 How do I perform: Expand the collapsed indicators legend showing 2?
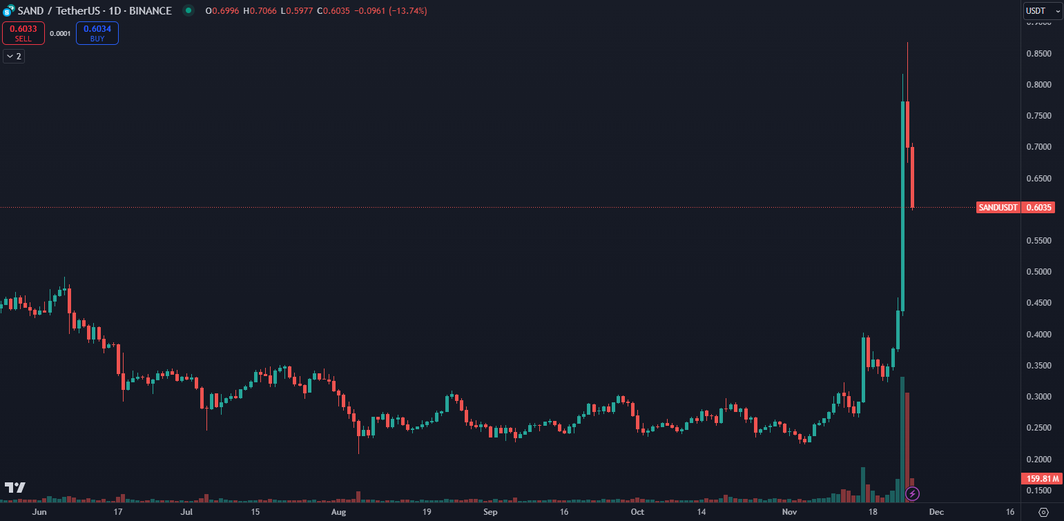pos(14,57)
